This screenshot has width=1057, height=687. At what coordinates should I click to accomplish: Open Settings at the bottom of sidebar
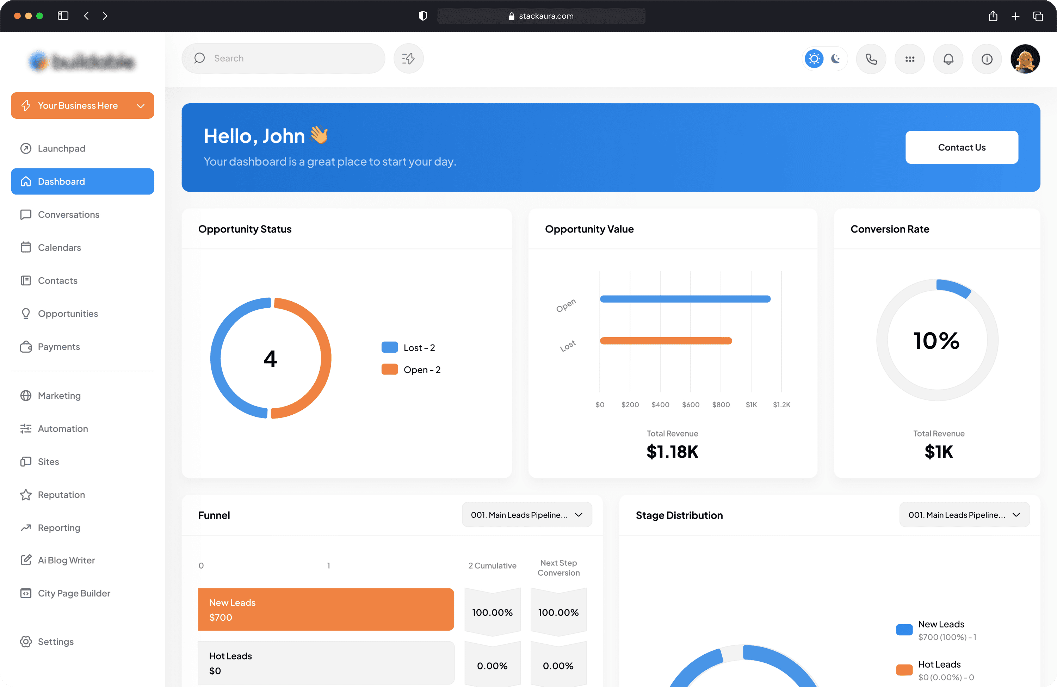point(56,641)
